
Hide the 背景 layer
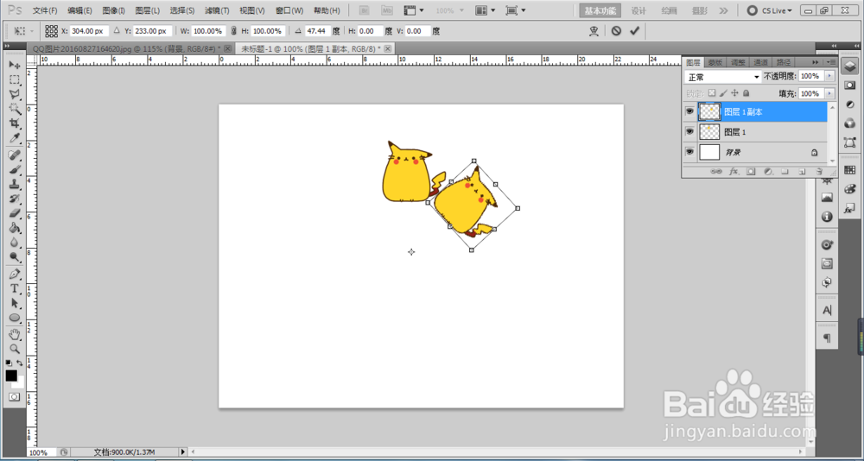[x=689, y=151]
